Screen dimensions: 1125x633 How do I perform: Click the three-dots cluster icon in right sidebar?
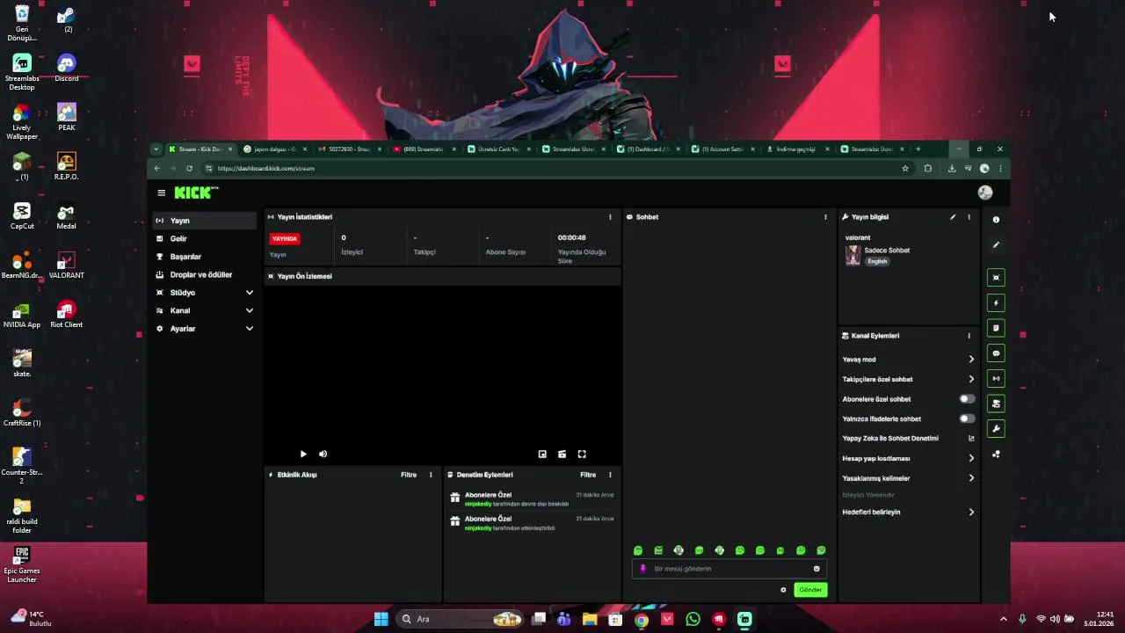[996, 455]
